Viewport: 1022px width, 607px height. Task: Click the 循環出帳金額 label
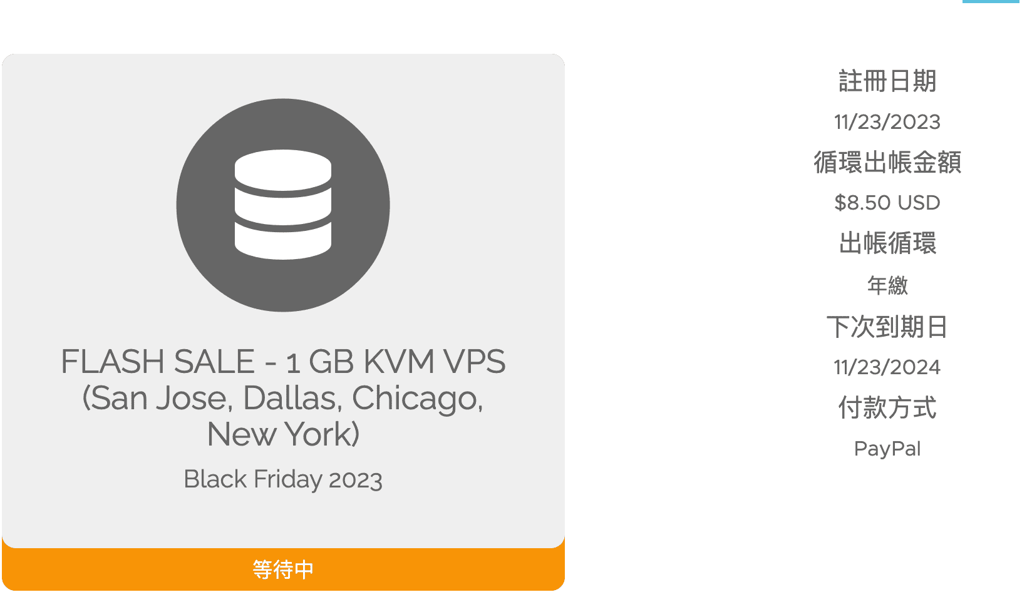(887, 162)
